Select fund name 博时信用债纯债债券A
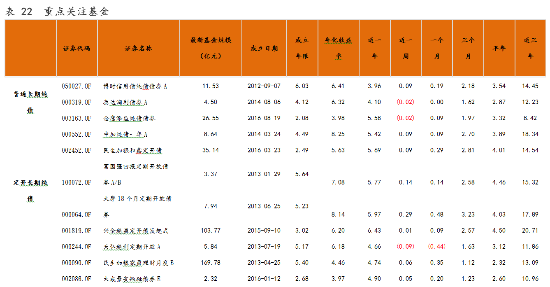The height and width of the screenshot is (287, 550). 135,86
